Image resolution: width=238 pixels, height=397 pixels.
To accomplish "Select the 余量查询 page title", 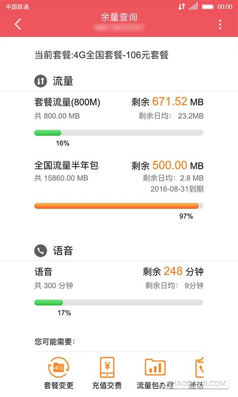I will coord(119,17).
